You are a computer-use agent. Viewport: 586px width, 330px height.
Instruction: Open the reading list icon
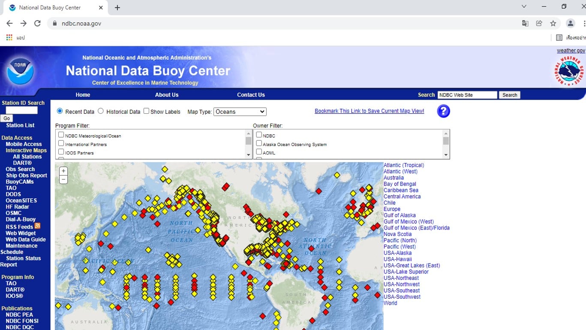[559, 38]
